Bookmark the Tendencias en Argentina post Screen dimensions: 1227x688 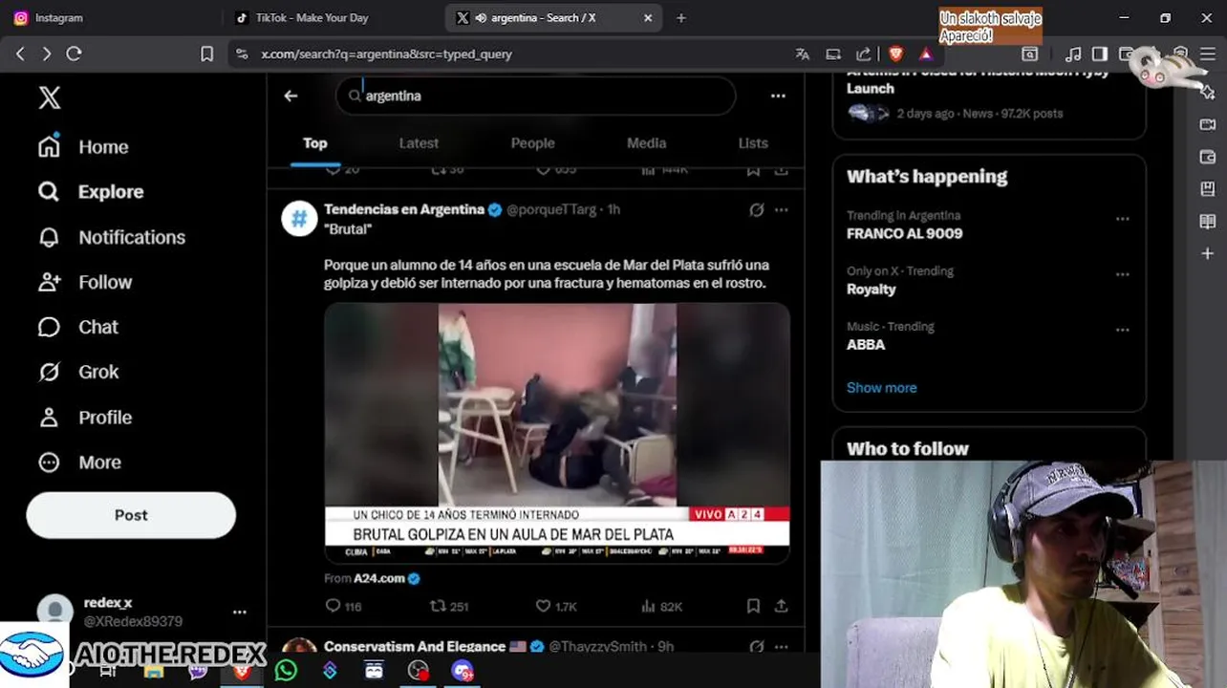pos(753,606)
